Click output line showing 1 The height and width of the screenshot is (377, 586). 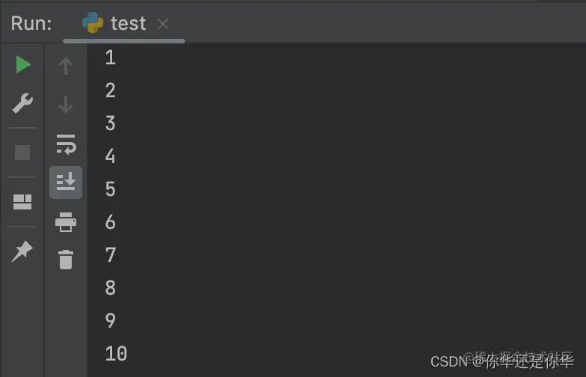click(x=111, y=58)
